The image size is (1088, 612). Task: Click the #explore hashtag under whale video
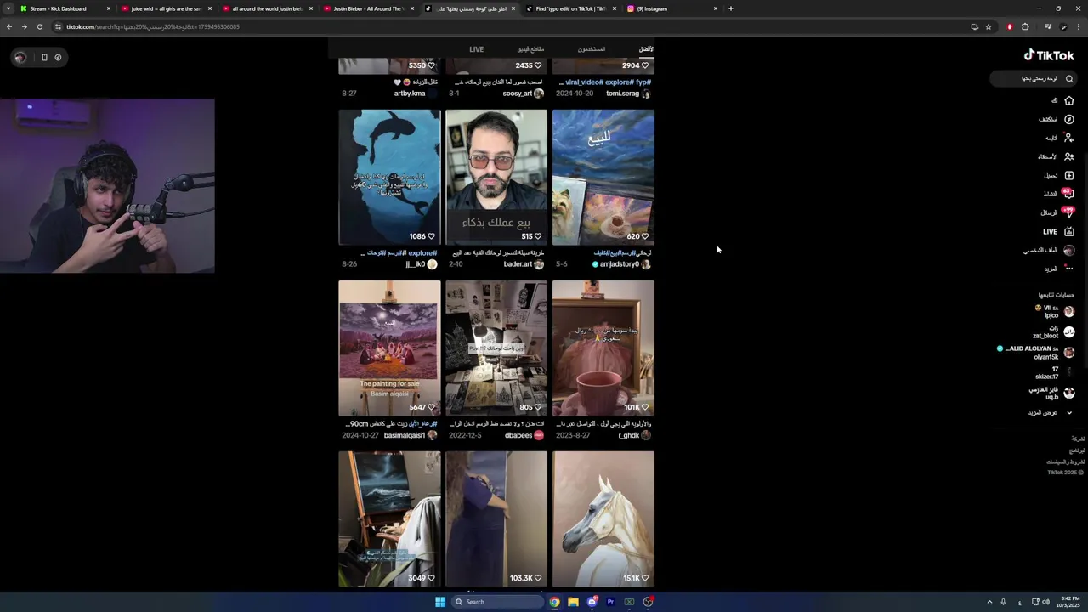pyautogui.click(x=422, y=252)
